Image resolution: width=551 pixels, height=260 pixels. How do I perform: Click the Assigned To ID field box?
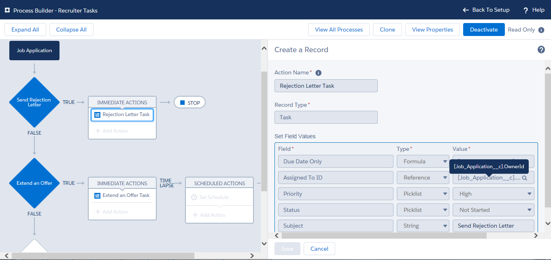click(336, 178)
